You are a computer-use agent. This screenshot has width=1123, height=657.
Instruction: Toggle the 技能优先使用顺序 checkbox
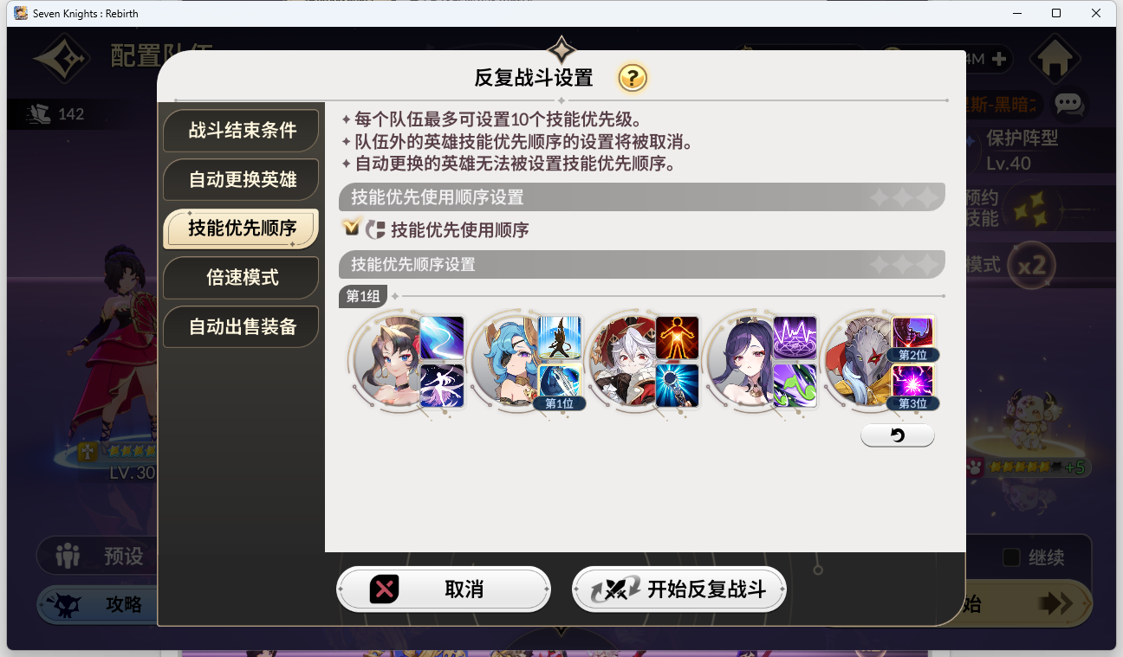[x=351, y=229]
